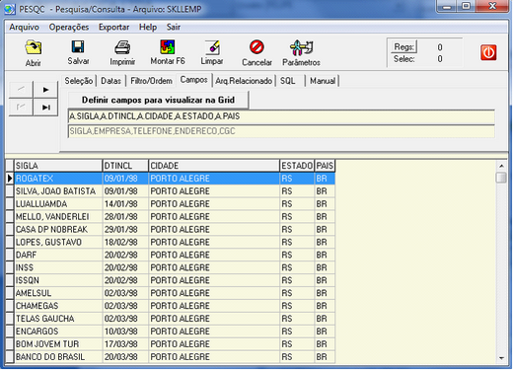
Task: Run query with Montar F6 icon
Action: [x=168, y=47]
